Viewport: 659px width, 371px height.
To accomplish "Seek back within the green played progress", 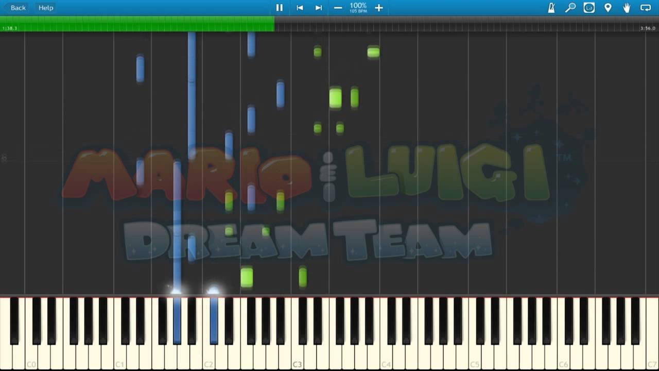I will tap(137, 23).
